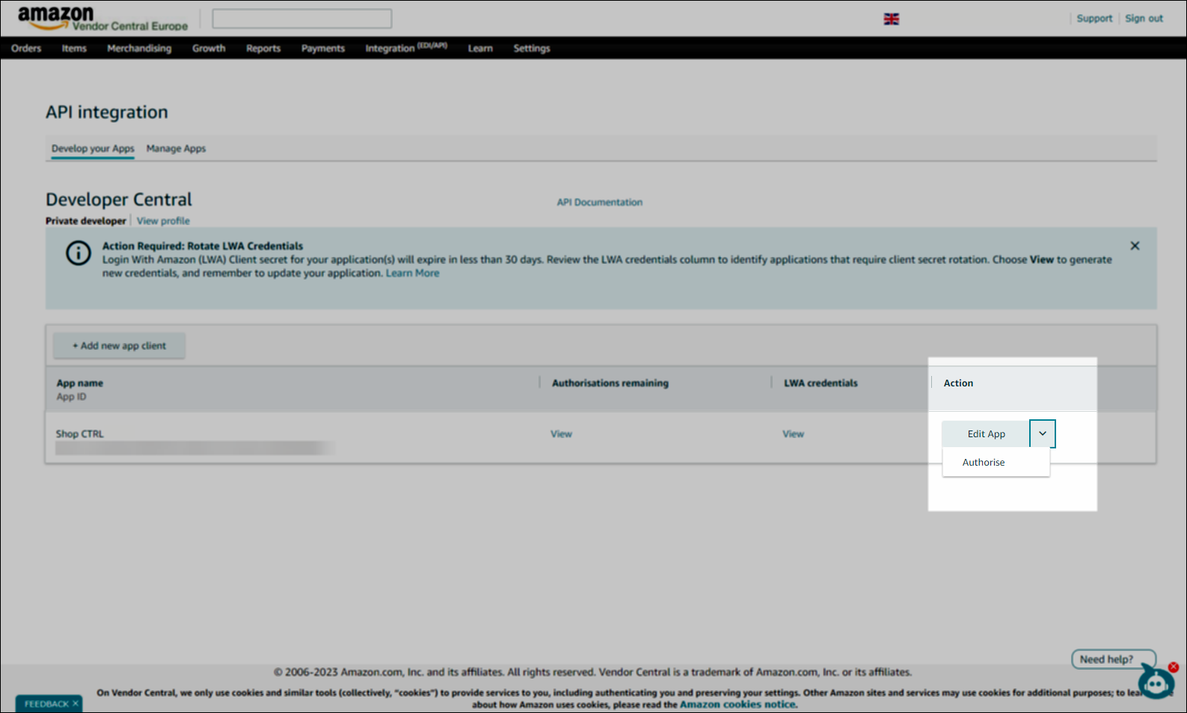Click the Need help? bubble
1187x713 pixels.
point(1114,659)
